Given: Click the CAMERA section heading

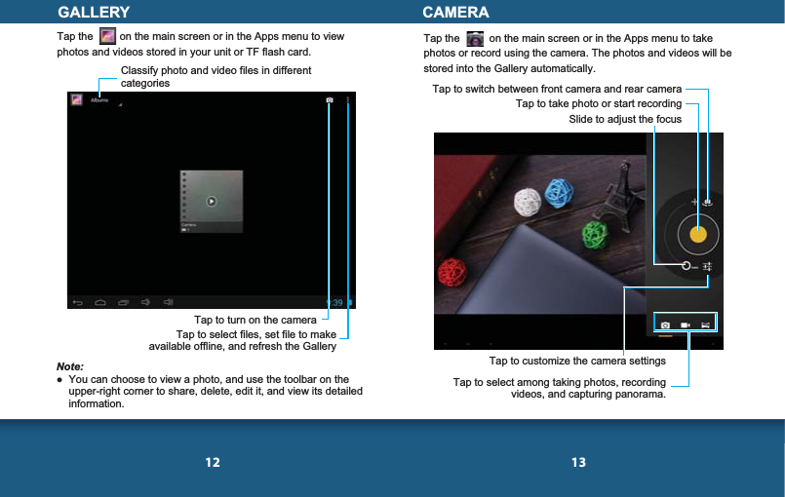Looking at the screenshot, I should tap(455, 12).
